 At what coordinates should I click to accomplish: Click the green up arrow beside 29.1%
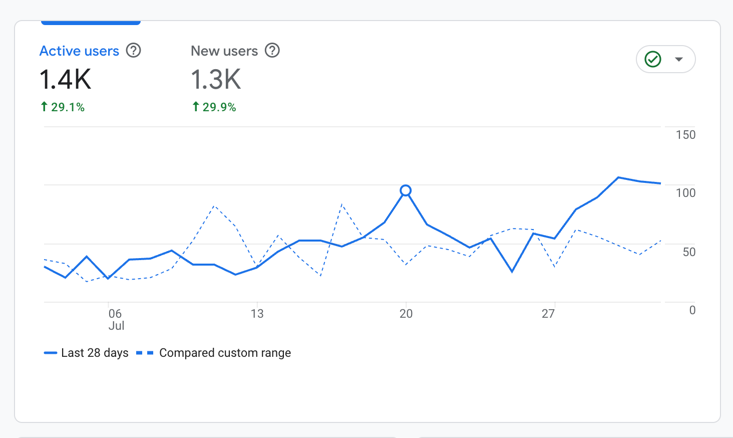[x=44, y=107]
